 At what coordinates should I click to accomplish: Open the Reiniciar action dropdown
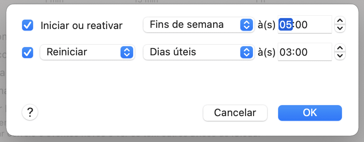pyautogui.click(x=87, y=52)
